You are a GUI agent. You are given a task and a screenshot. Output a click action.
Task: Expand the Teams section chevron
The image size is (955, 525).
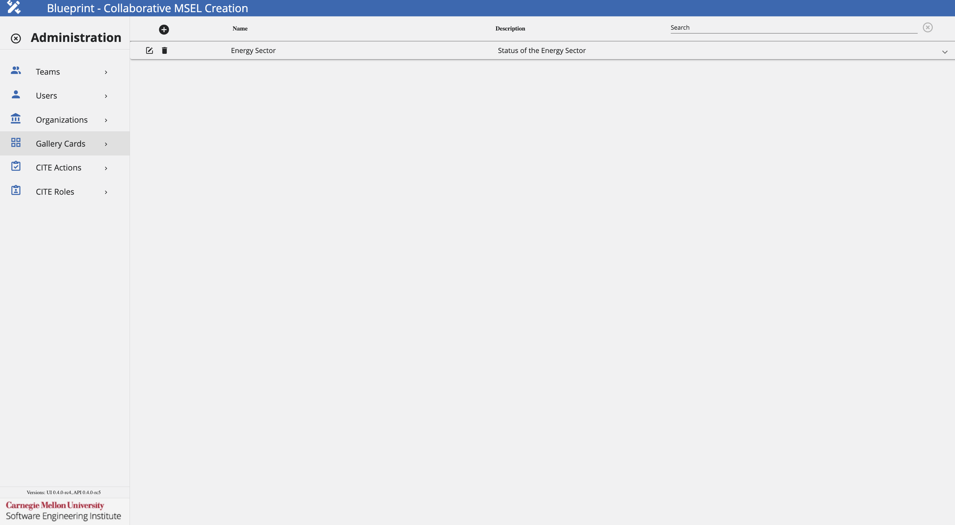pyautogui.click(x=106, y=72)
